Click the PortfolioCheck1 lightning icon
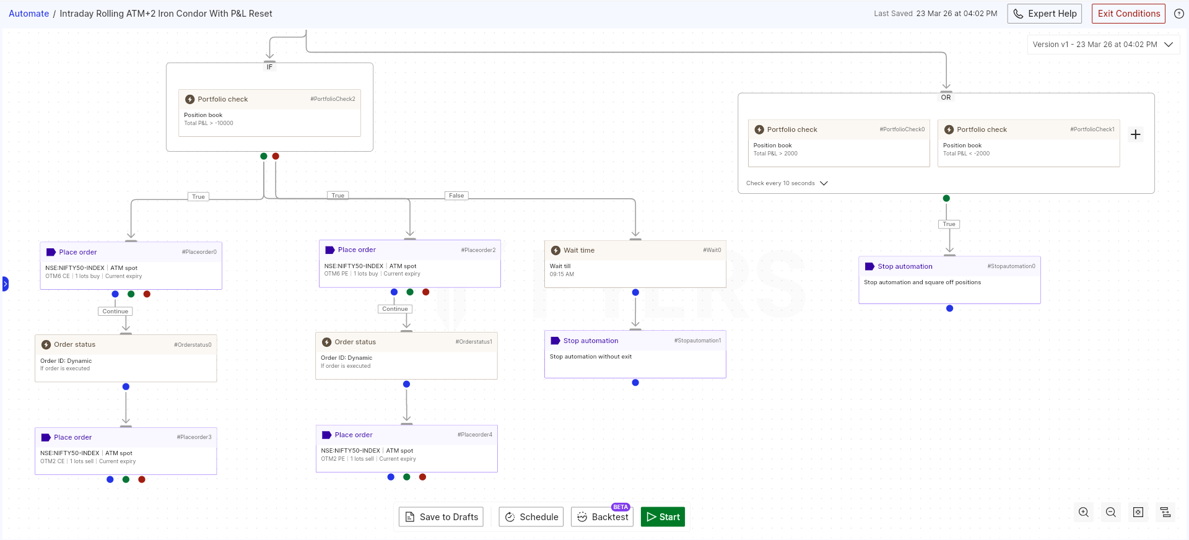Image resolution: width=1189 pixels, height=540 pixels. [x=949, y=129]
